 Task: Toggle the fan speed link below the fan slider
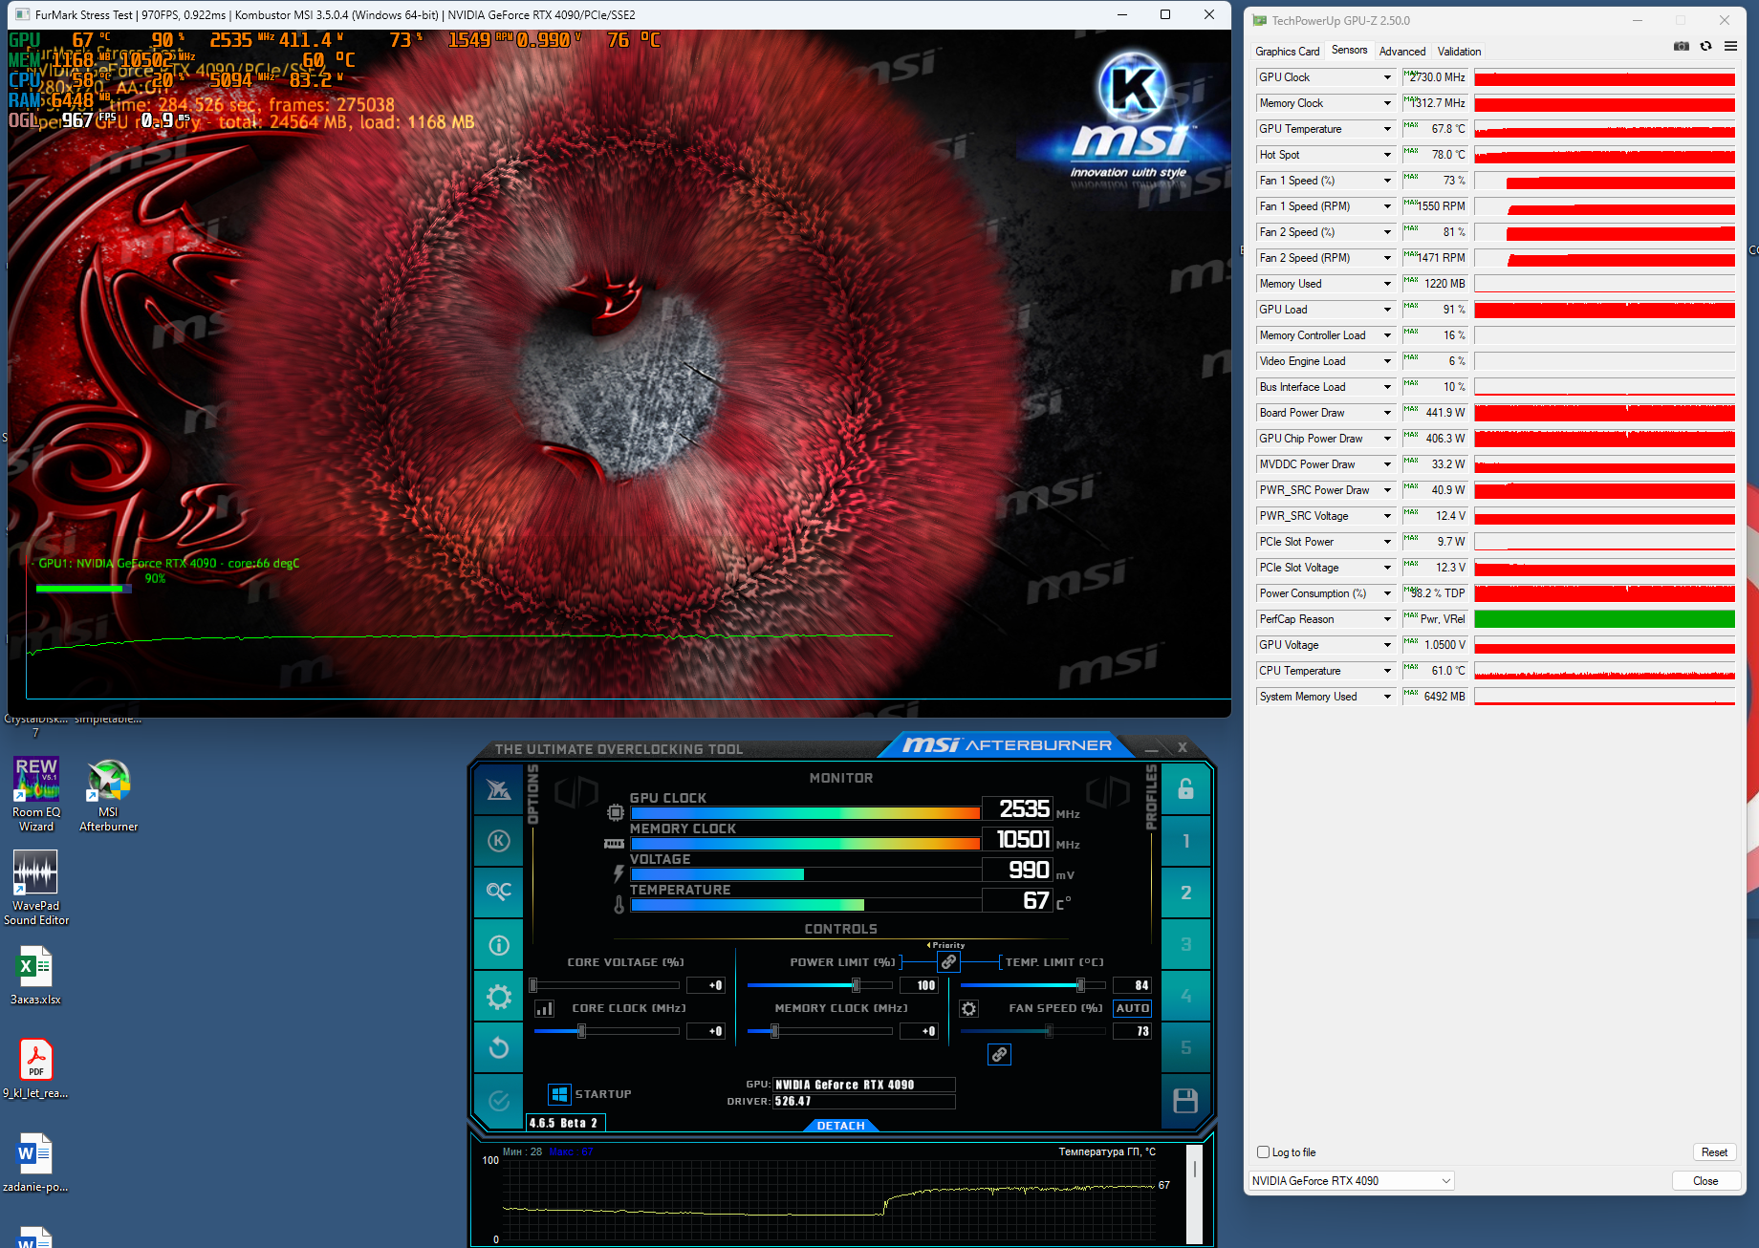coord(999,1054)
